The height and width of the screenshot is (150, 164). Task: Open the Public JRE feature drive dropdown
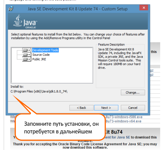pyautogui.click(x=27, y=59)
